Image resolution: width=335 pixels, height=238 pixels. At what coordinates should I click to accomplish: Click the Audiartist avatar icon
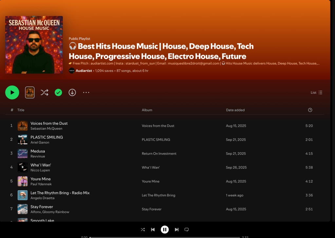pyautogui.click(x=72, y=71)
